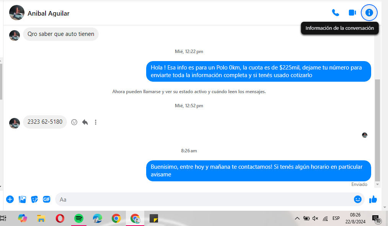This screenshot has height=226, width=388.
Task: Click the small seen-receipt avatar
Action: [365, 135]
